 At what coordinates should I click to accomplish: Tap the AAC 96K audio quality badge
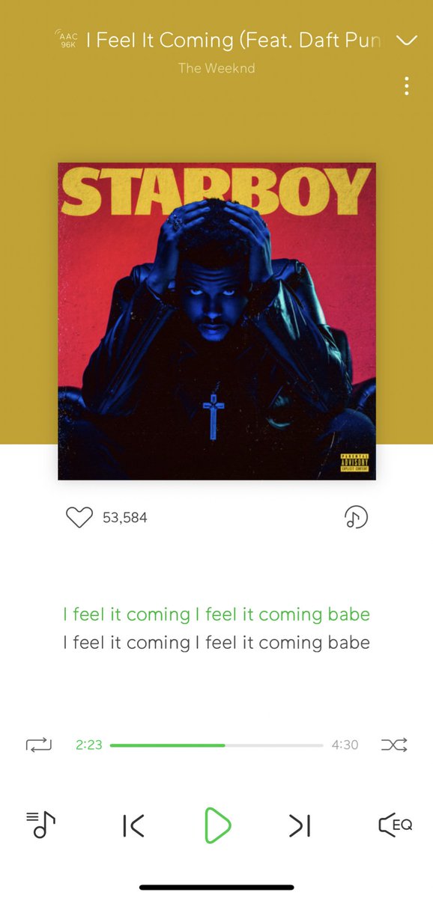(67, 40)
